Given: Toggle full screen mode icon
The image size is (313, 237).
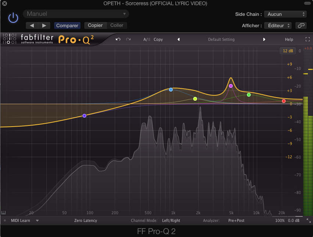Looking at the screenshot, I should [307, 39].
